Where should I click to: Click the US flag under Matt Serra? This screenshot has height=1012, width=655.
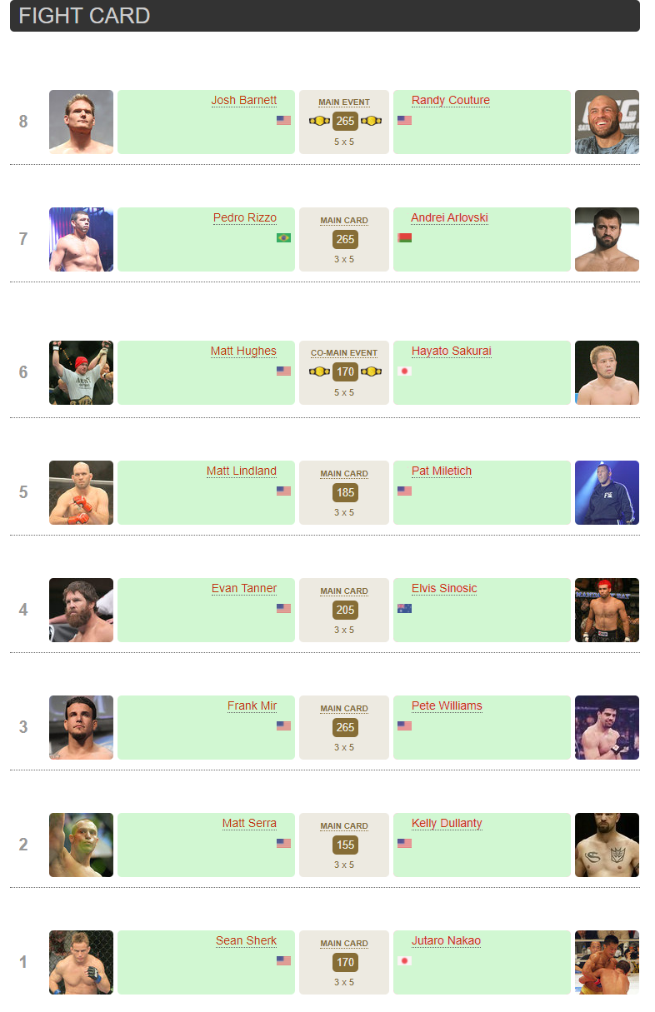click(x=283, y=843)
